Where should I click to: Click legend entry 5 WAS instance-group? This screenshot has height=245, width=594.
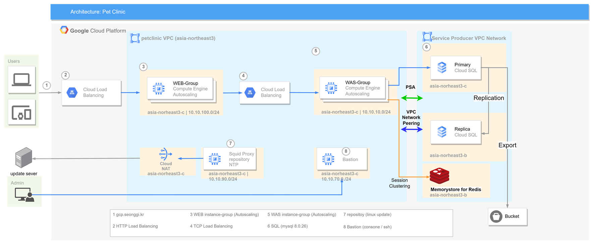(302, 214)
